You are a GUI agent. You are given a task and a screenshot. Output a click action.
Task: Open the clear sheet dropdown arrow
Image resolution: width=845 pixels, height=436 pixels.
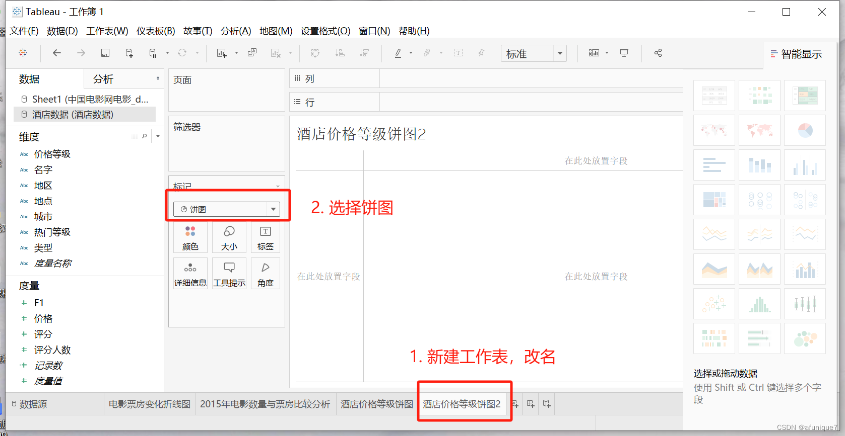[x=290, y=53]
